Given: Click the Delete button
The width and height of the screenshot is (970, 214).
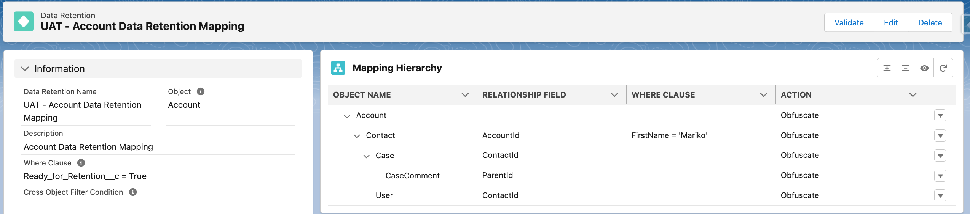Looking at the screenshot, I should (930, 23).
